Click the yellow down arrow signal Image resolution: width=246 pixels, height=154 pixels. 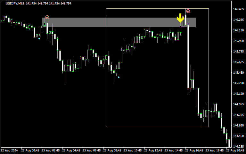tap(180, 18)
